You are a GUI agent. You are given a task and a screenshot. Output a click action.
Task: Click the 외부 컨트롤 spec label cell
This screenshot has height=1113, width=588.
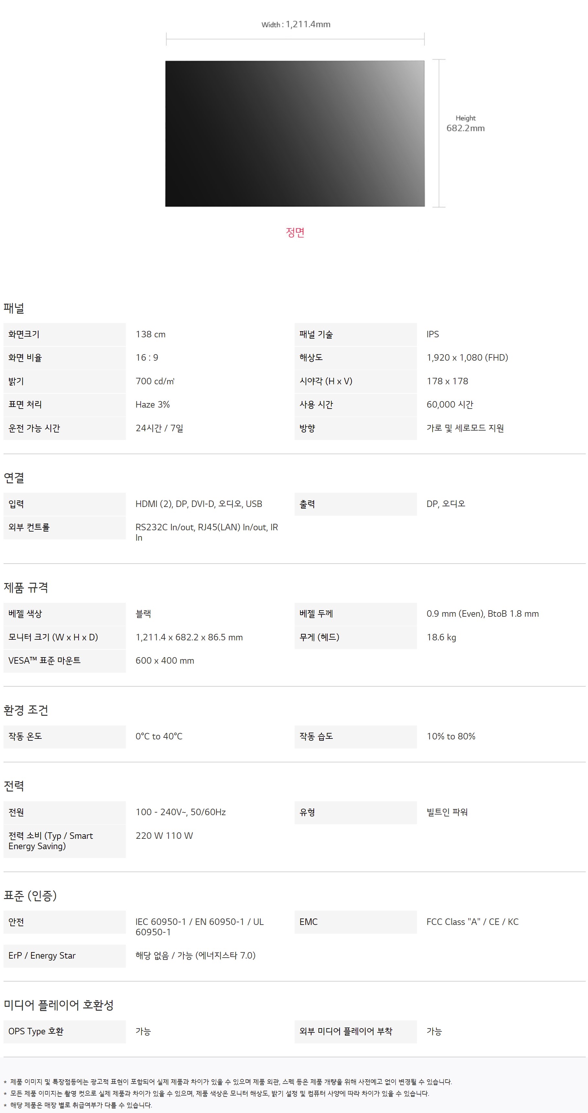click(x=64, y=528)
